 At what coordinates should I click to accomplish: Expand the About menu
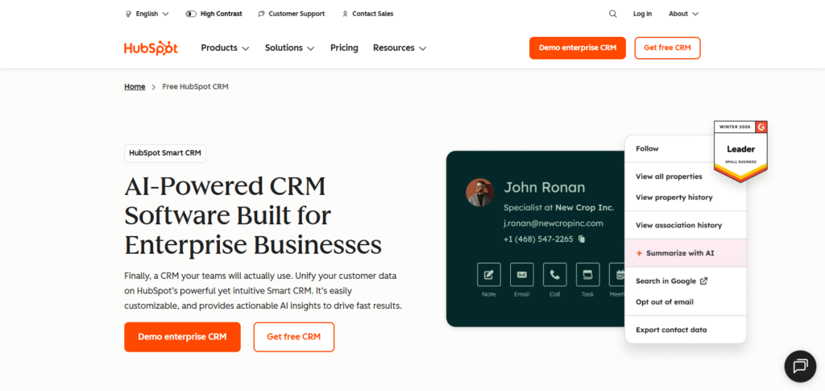click(x=683, y=15)
